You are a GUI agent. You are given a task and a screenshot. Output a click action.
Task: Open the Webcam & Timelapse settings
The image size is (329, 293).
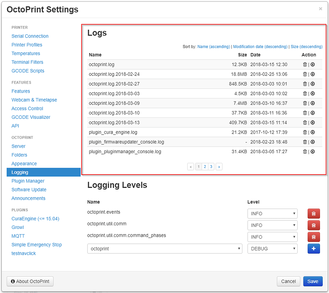34,100
